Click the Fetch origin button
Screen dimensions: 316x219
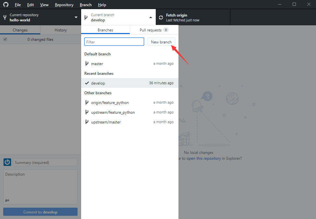[x=193, y=17]
